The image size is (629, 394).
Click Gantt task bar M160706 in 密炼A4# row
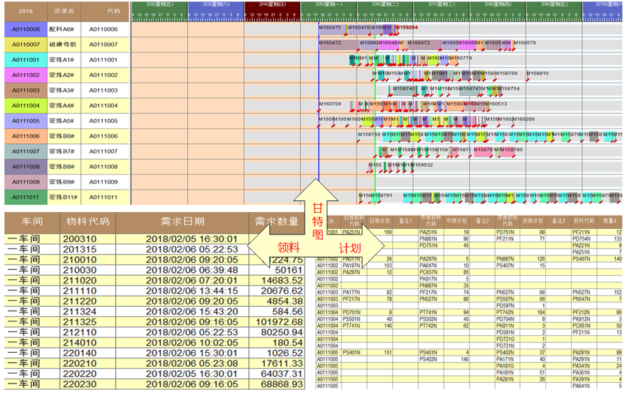331,104
